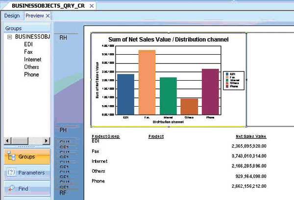
Task: Click the Parameters question mark icon
Action: coord(11,173)
